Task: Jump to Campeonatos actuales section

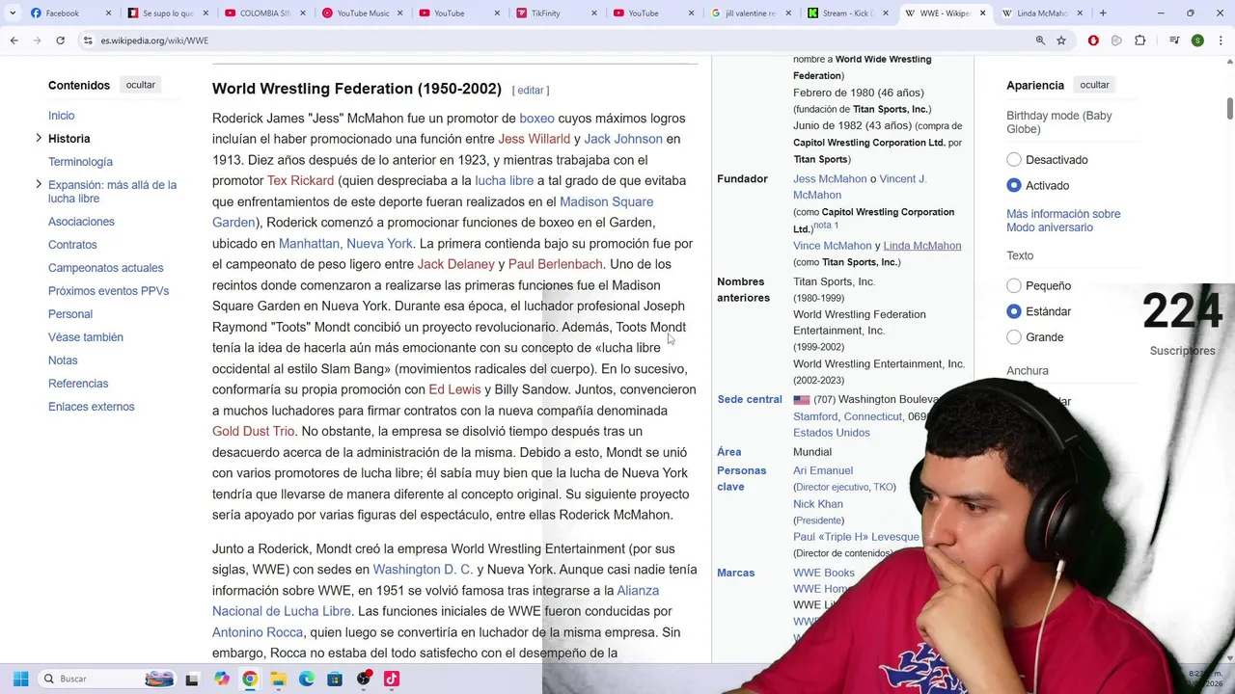Action: click(x=106, y=268)
